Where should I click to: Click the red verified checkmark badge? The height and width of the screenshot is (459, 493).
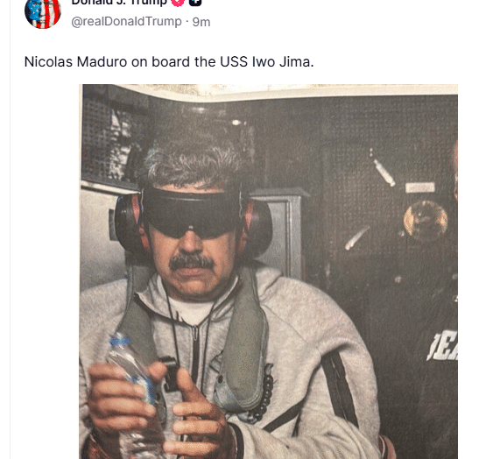pyautogui.click(x=178, y=3)
